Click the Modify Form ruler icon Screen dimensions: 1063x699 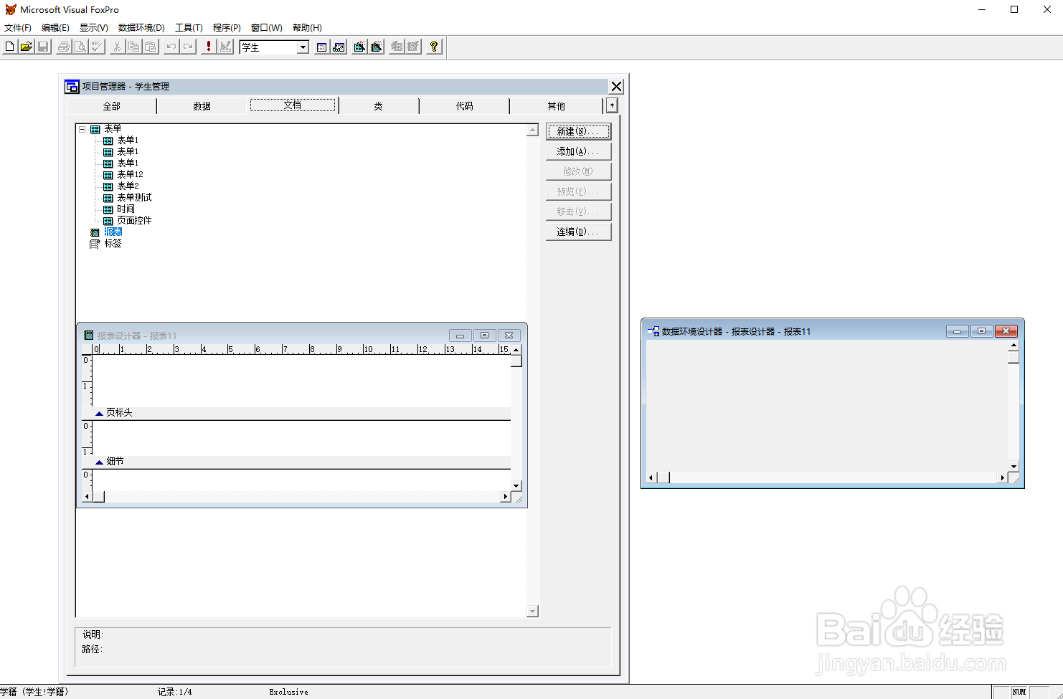(226, 47)
